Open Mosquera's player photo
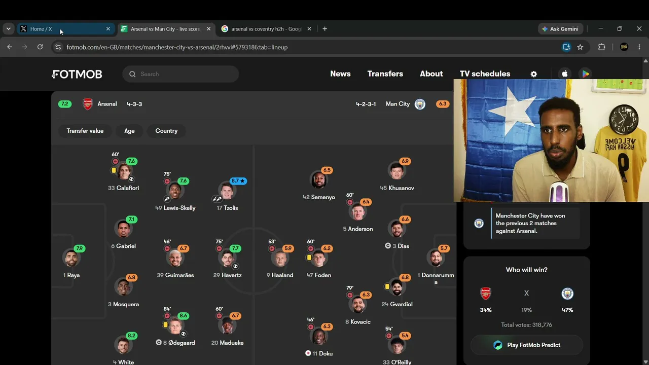 pyautogui.click(x=123, y=287)
